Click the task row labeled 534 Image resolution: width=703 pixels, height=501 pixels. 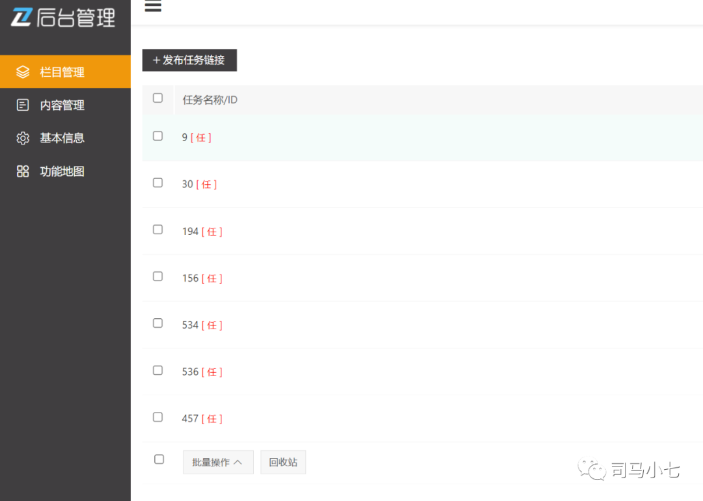pos(422,325)
